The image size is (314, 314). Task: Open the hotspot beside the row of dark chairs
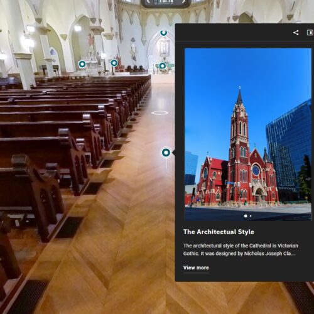tap(114, 63)
